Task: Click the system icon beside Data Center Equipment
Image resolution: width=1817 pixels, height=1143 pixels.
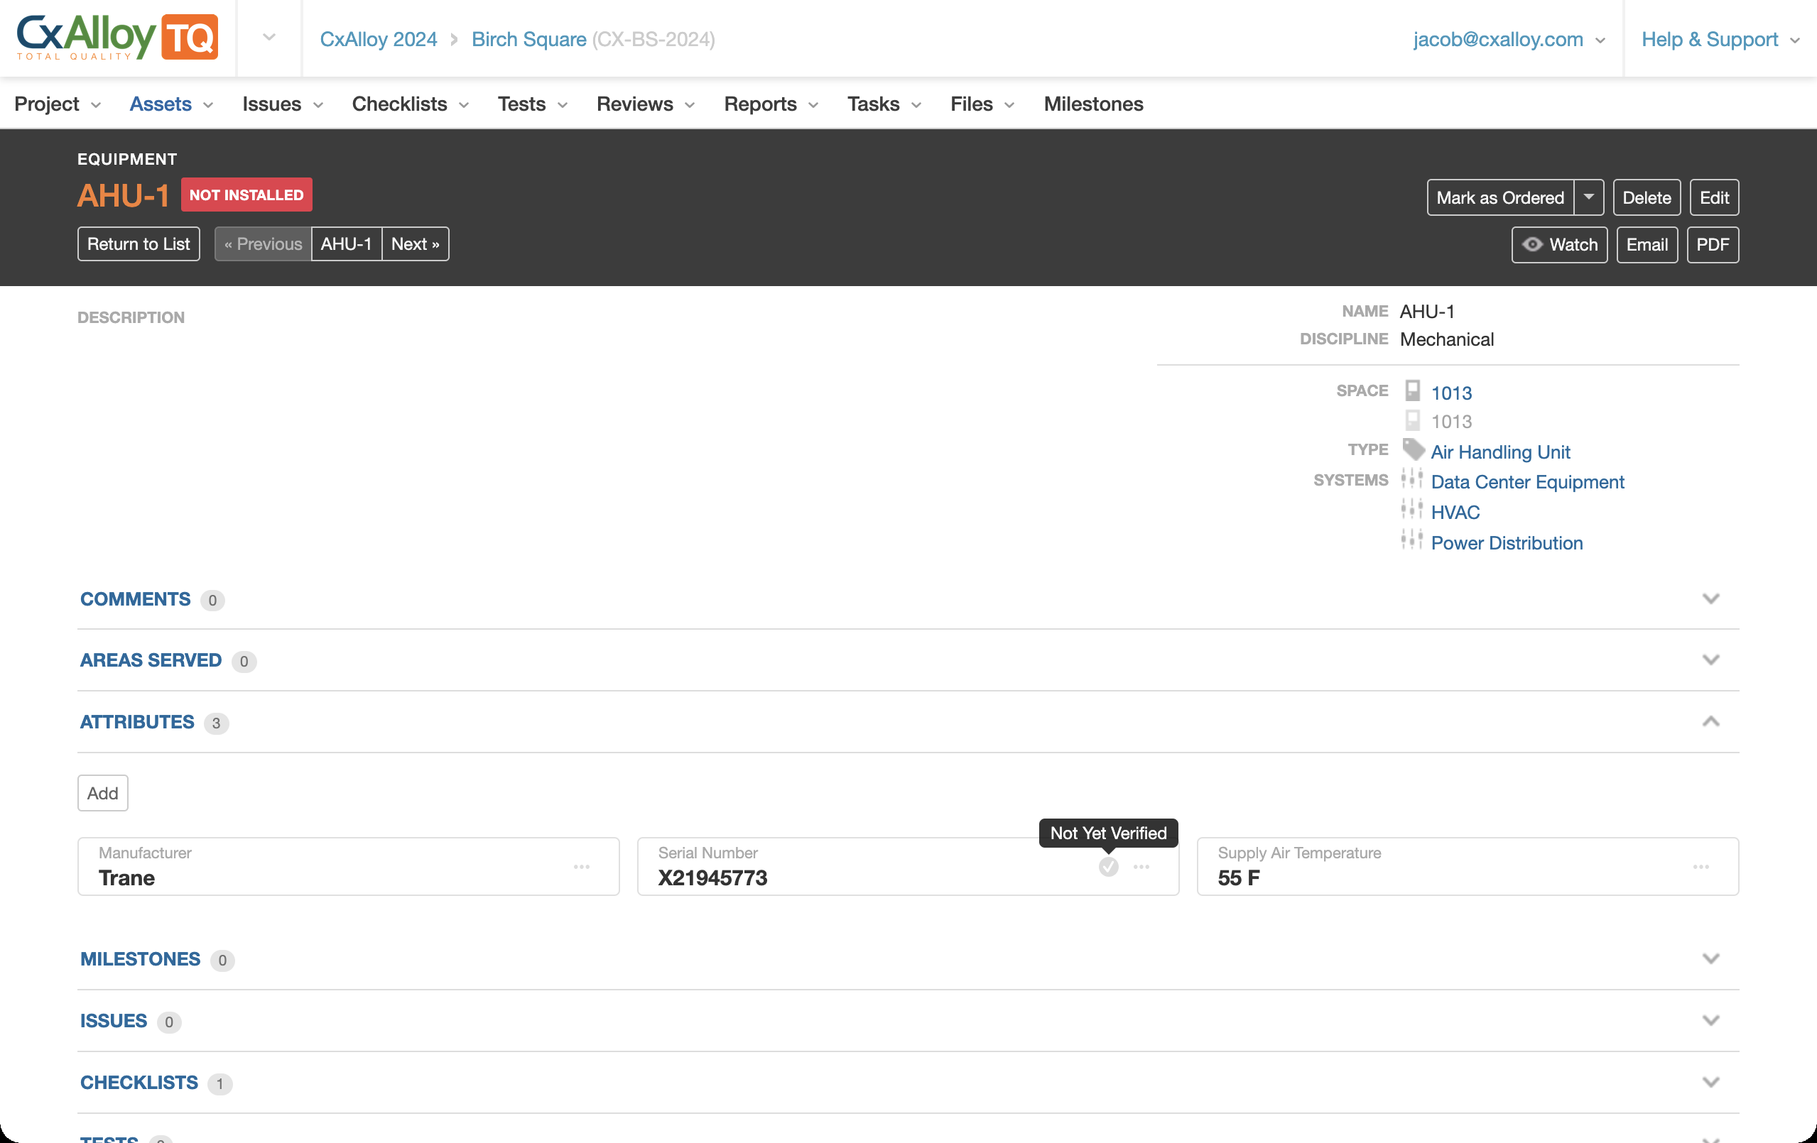Action: (x=1412, y=479)
